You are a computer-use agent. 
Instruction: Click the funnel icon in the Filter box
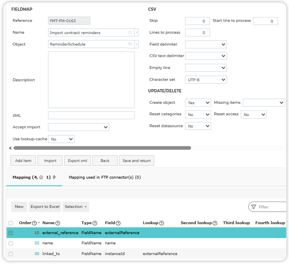[254, 207]
